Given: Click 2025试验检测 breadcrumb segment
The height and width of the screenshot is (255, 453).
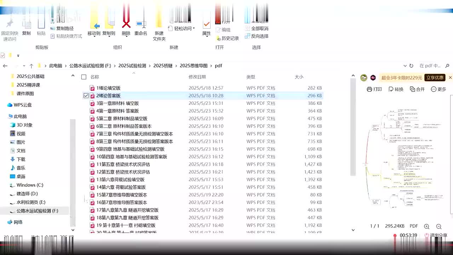Looking at the screenshot, I should [x=132, y=66].
